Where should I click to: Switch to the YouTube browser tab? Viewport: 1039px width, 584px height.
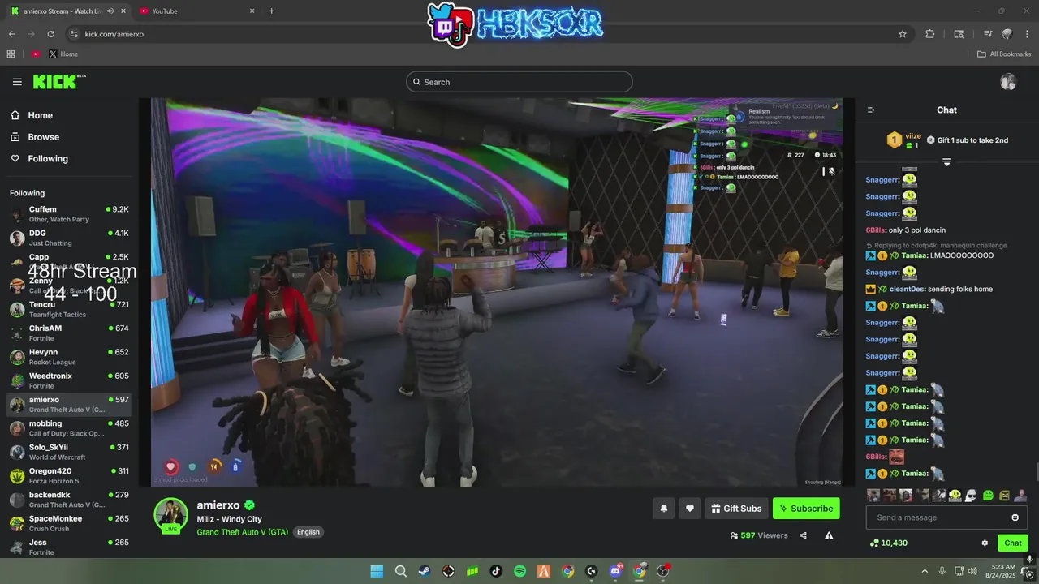tap(196, 11)
